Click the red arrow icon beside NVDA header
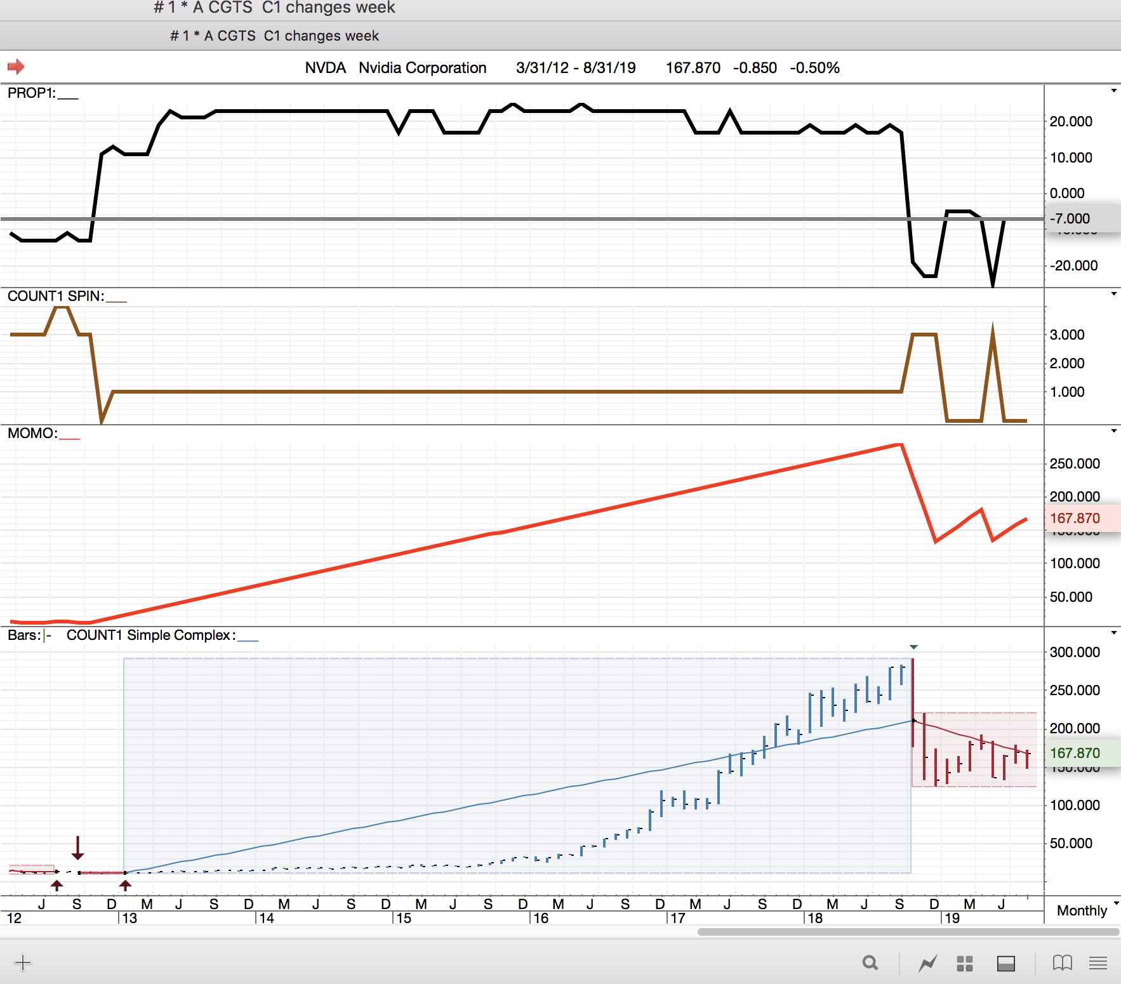 (16, 67)
